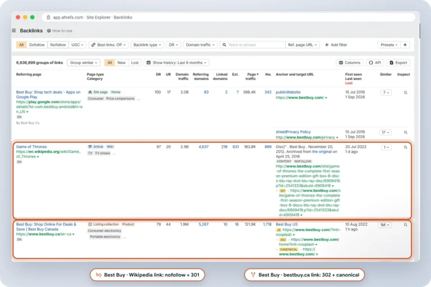Open referring domains count 5,267

click(x=203, y=224)
